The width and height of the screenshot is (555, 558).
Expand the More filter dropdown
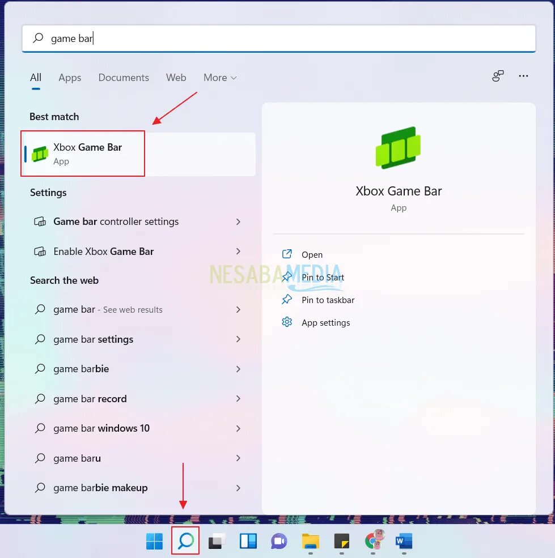pyautogui.click(x=220, y=78)
